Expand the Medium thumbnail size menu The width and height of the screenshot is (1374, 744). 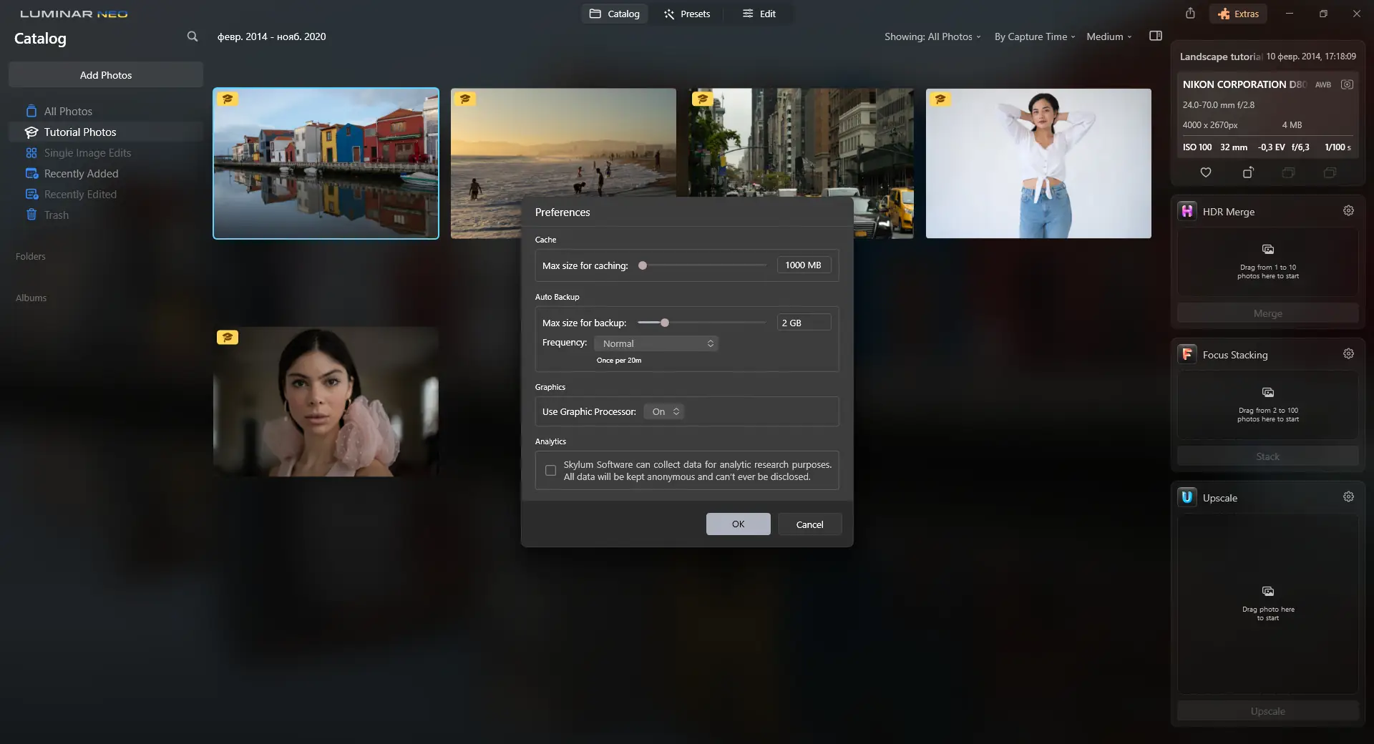click(x=1109, y=37)
